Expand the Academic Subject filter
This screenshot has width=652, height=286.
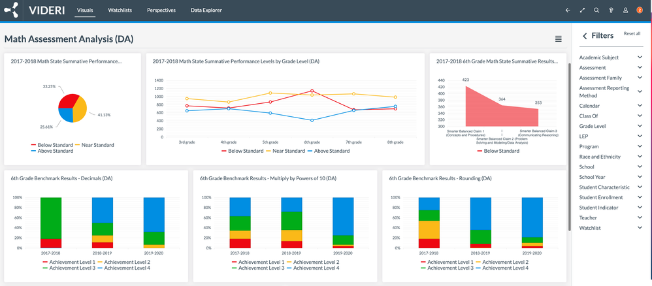pyautogui.click(x=640, y=57)
